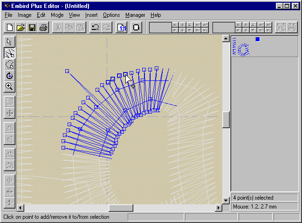Click up arrow beside first toolbar field

[175, 25]
